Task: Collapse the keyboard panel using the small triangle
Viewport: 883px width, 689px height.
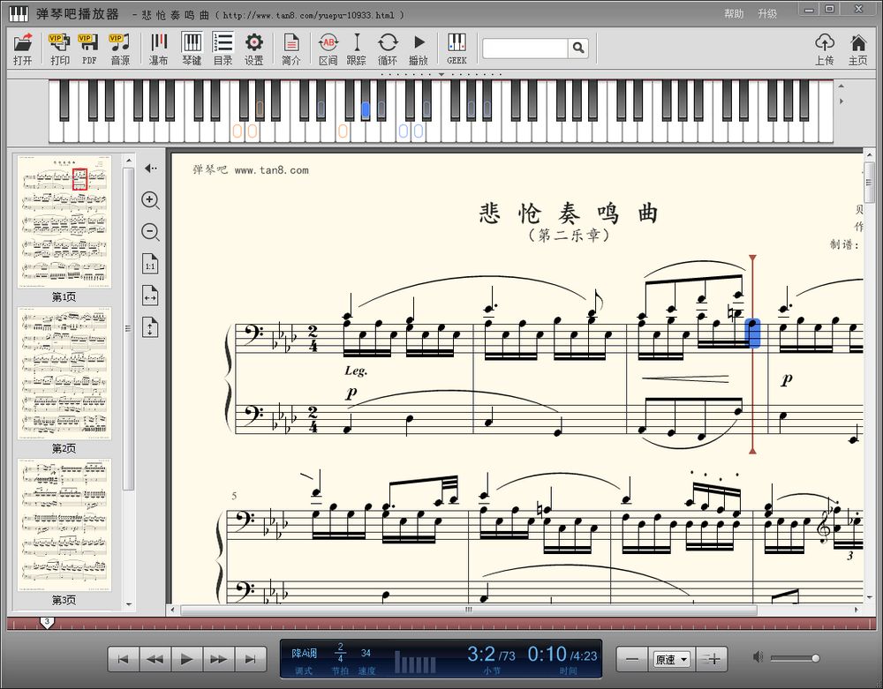Action: (441, 74)
